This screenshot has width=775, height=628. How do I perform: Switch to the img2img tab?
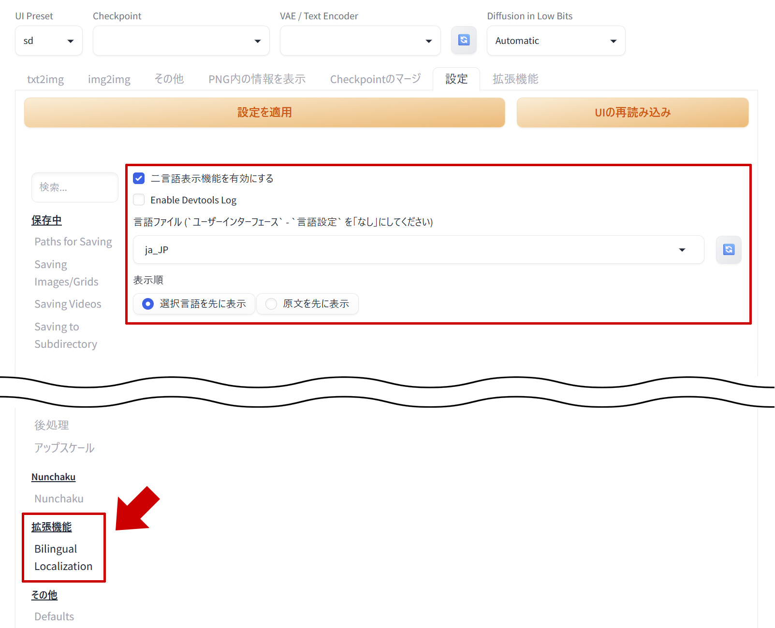[x=109, y=79]
